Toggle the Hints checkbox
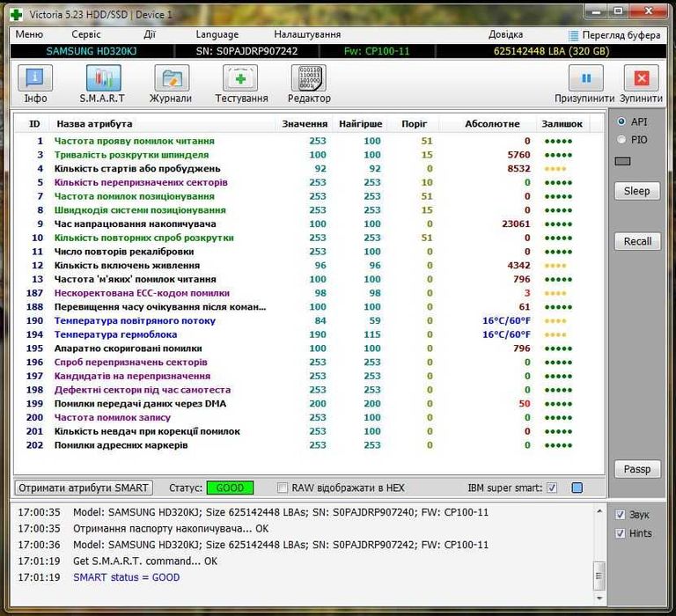Screen dimensions: 676x616 point(620,533)
